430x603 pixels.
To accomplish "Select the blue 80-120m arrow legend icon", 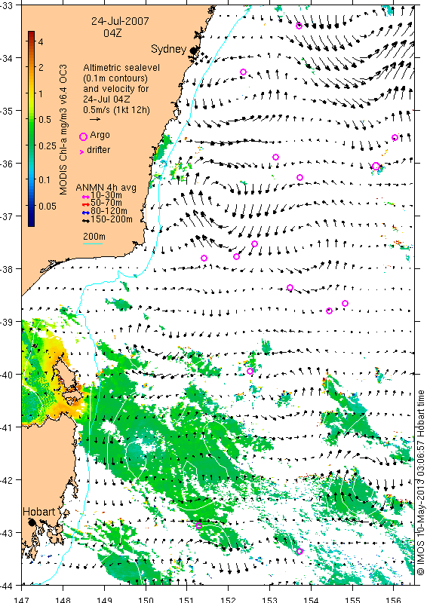I will (x=86, y=213).
